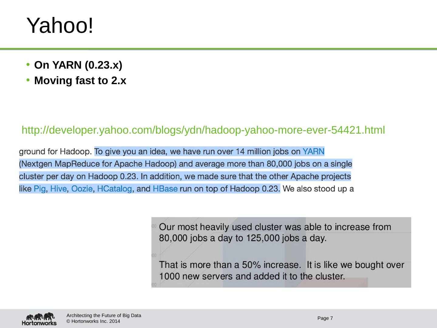Select the "Moving fast to 2.x" bullet
The image size is (437, 328).
[80, 80]
